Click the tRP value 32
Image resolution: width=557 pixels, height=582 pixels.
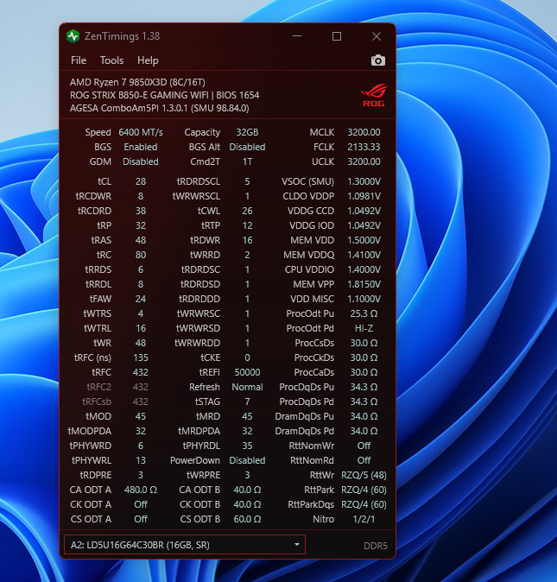pyautogui.click(x=141, y=225)
